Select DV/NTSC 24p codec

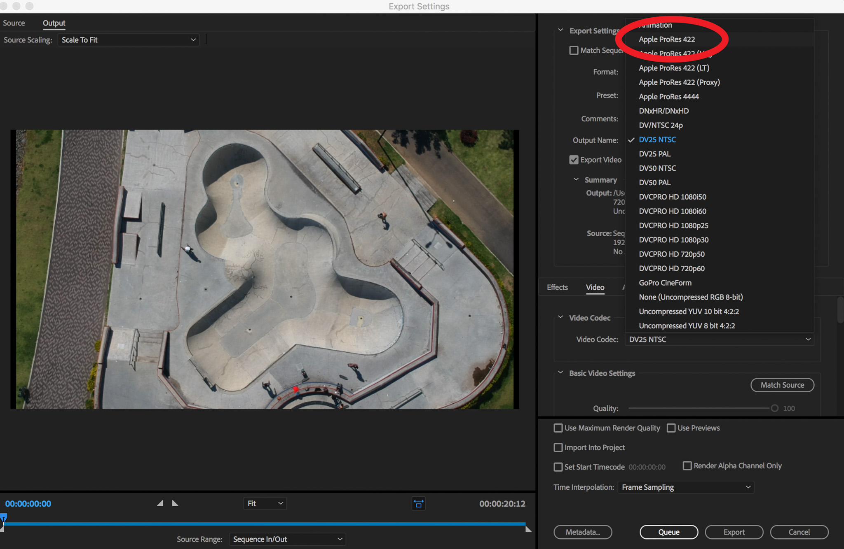(719, 125)
